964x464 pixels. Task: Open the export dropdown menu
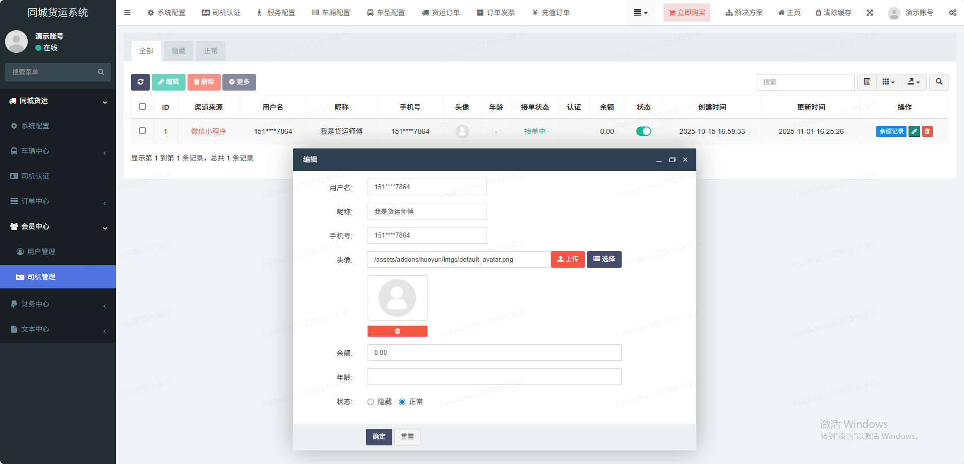914,82
